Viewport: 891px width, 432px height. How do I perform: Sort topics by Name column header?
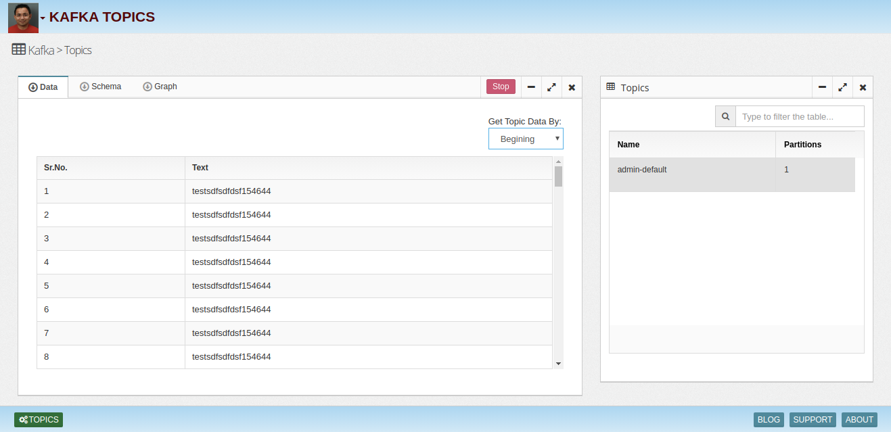(x=692, y=145)
